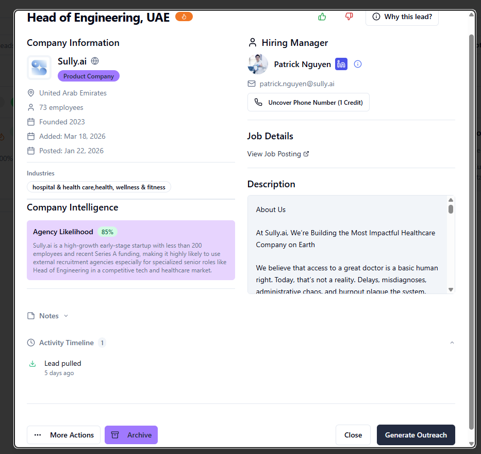Collapse the Activity Timeline section
The height and width of the screenshot is (454, 481).
452,343
